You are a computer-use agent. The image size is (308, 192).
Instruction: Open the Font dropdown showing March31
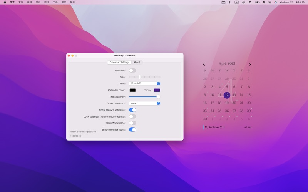[144, 83]
